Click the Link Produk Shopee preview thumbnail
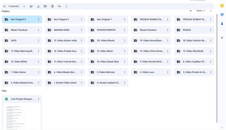Screen dimensions: 226x130 pyautogui.click(x=22, y=116)
